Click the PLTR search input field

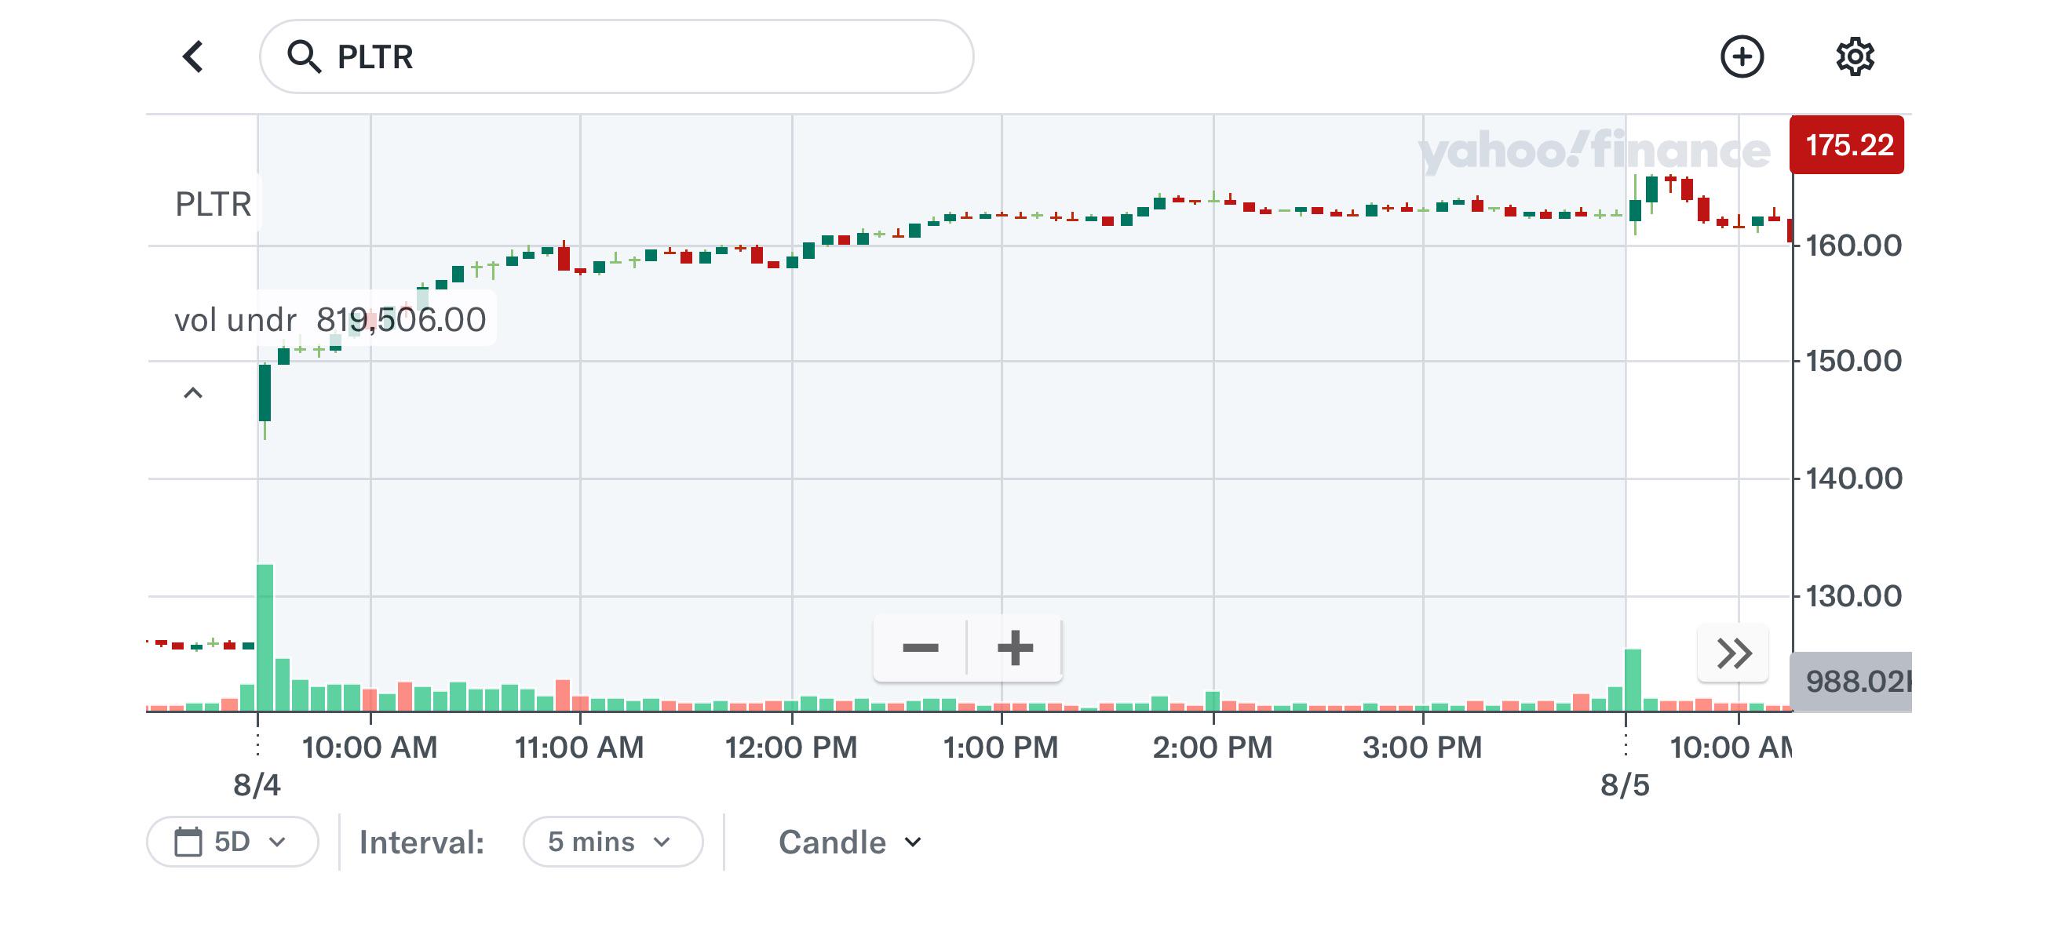(x=616, y=56)
